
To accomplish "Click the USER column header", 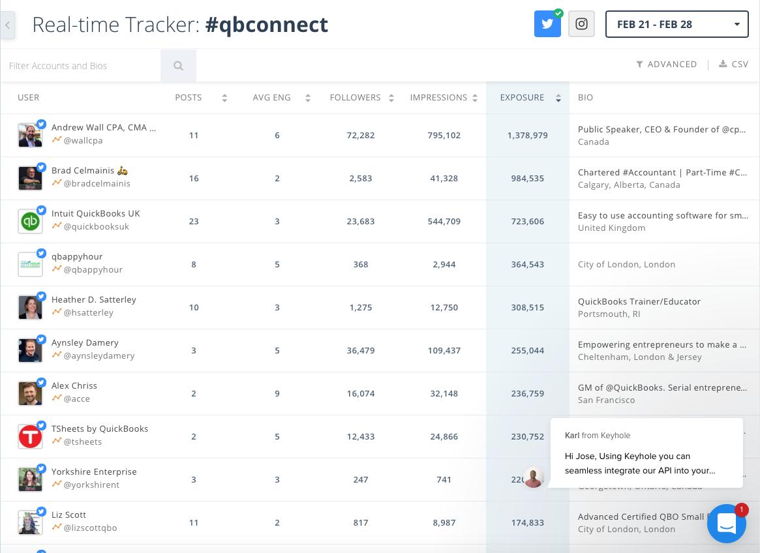I will click(29, 97).
